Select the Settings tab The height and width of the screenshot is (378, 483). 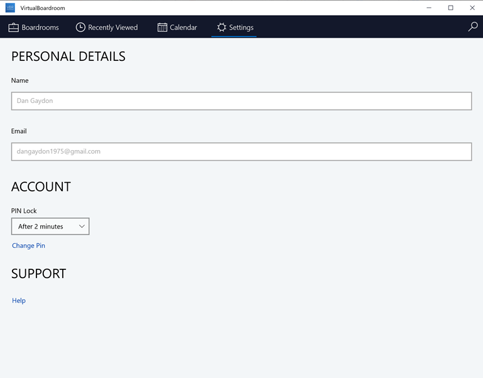tap(235, 28)
